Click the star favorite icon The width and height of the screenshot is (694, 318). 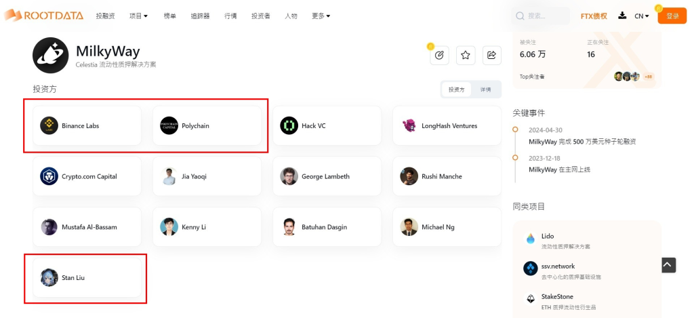(466, 56)
